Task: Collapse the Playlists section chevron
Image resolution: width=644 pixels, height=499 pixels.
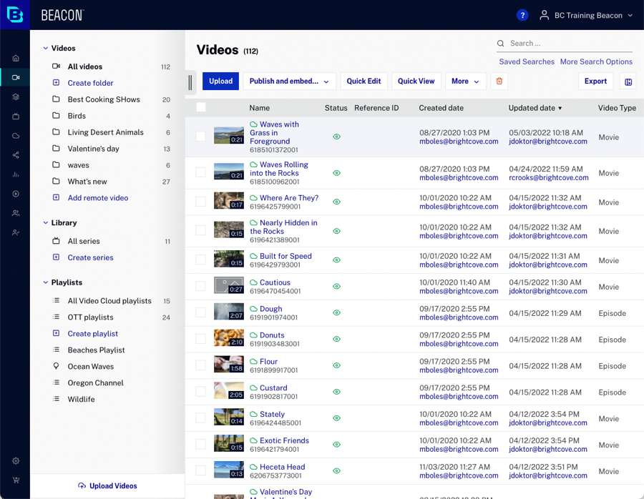Action: (46, 282)
